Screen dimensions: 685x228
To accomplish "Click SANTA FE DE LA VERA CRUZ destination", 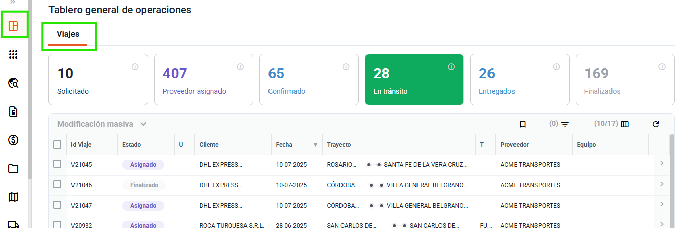I will pyautogui.click(x=426, y=165).
